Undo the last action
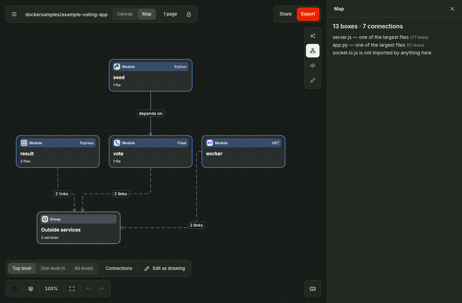 point(88,289)
